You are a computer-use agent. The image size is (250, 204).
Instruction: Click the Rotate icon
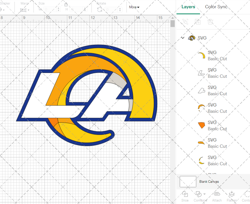click(100, 9)
